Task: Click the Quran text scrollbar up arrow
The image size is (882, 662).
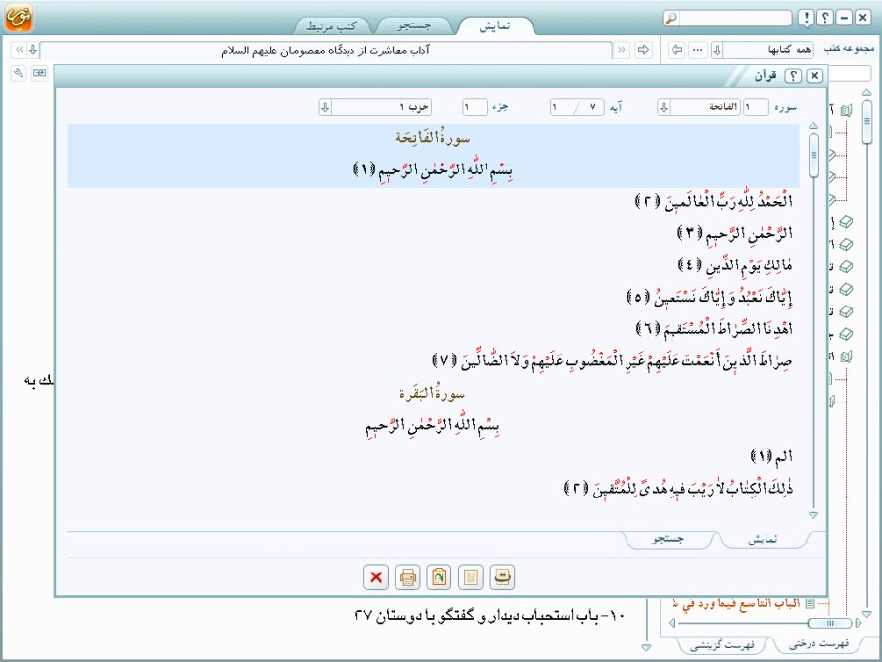Action: 813,126
